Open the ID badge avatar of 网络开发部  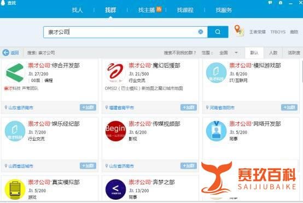(216, 132)
